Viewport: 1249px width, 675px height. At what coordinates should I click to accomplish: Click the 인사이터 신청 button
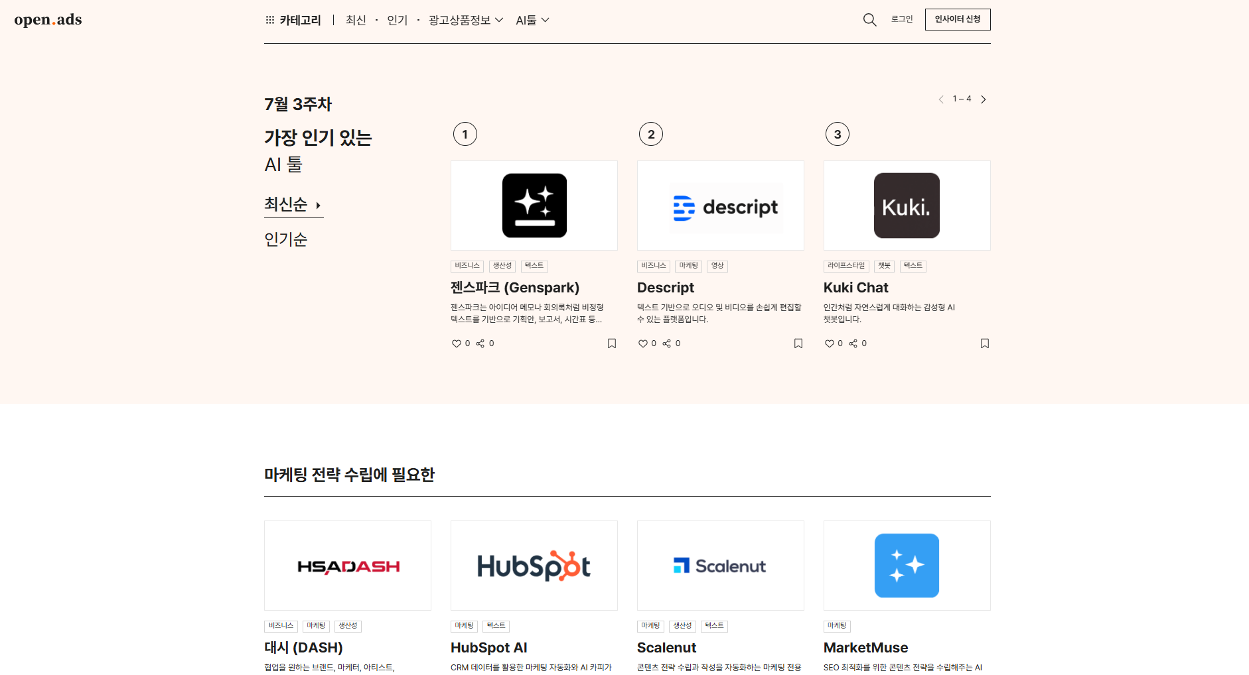(958, 19)
